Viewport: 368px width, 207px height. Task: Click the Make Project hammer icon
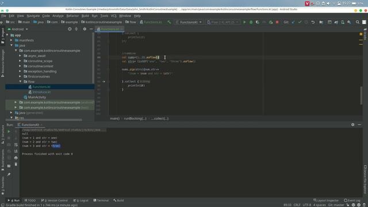[x=169, y=22]
